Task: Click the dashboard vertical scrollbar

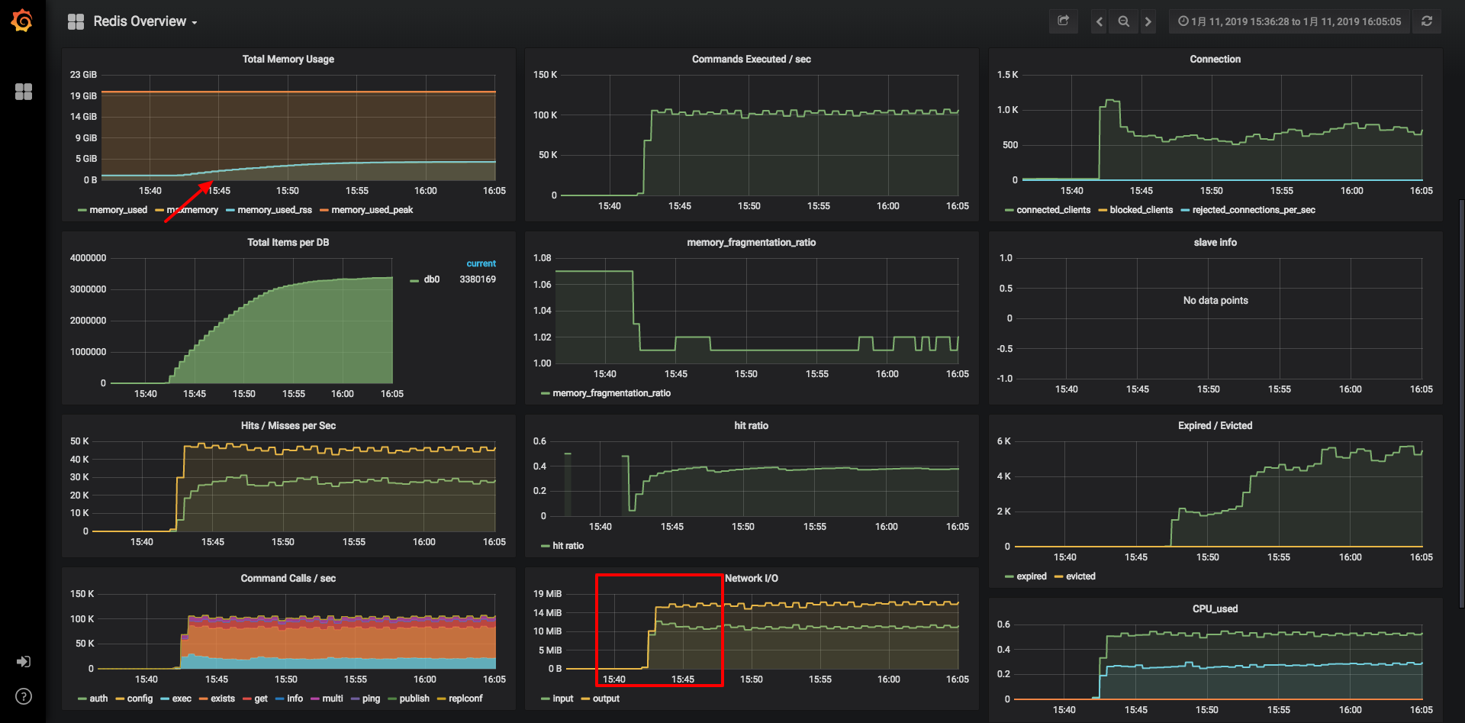Action: pyautogui.click(x=1461, y=405)
